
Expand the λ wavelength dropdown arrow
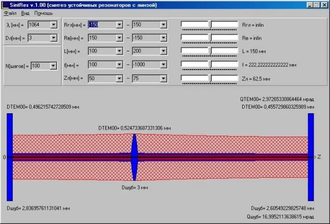pyautogui.click(x=54, y=25)
